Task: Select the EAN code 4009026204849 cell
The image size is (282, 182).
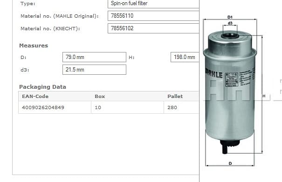Action: coord(55,107)
